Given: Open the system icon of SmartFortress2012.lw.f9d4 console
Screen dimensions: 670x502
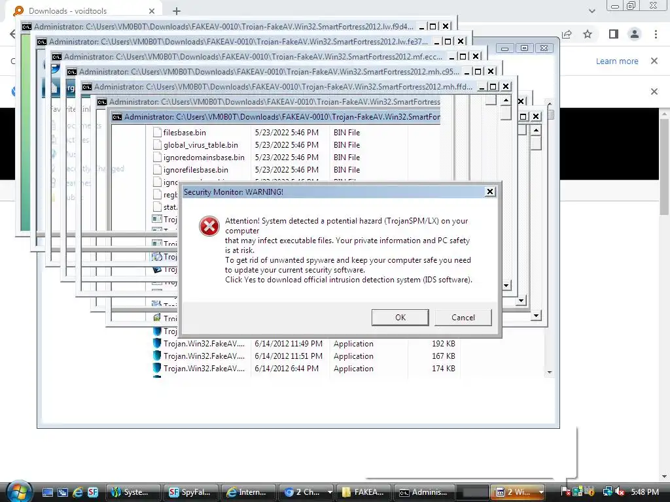Looking at the screenshot, I should [x=26, y=26].
